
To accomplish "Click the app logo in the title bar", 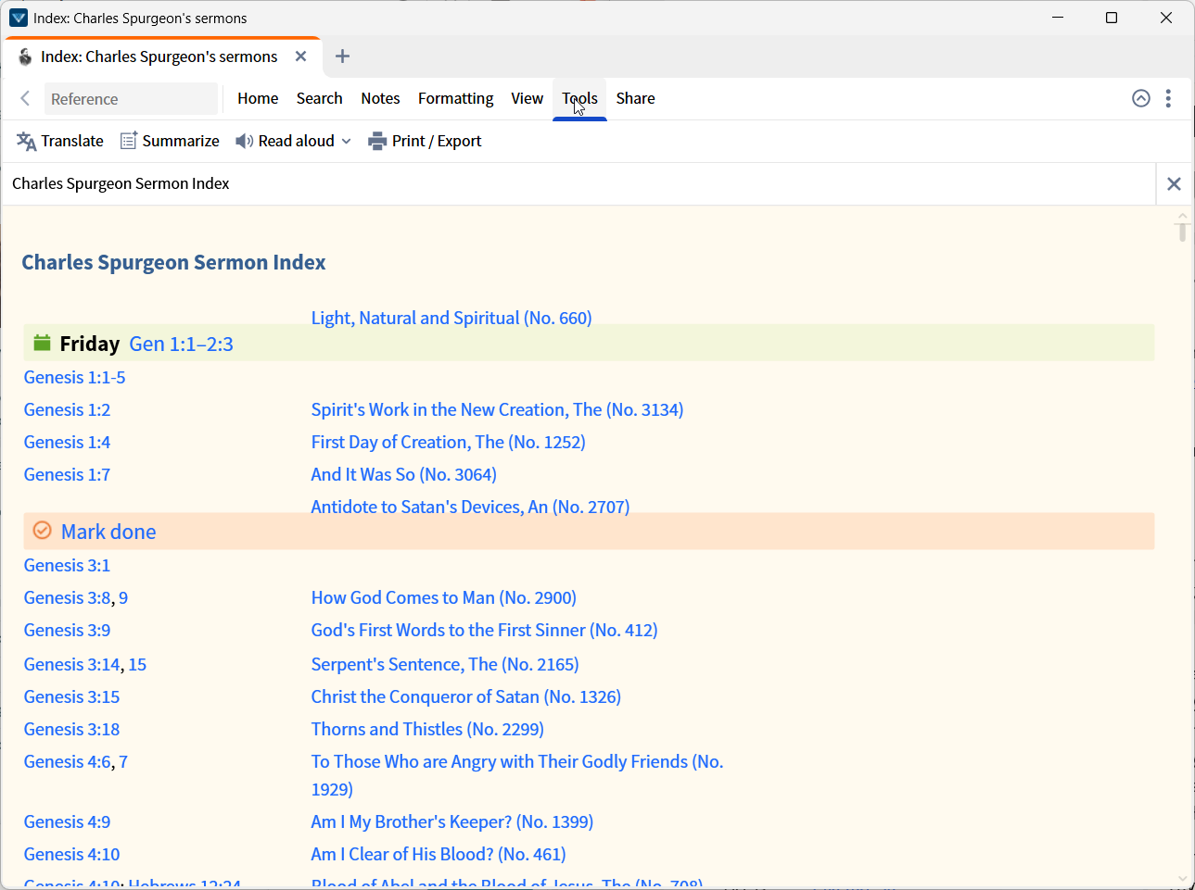I will (18, 18).
